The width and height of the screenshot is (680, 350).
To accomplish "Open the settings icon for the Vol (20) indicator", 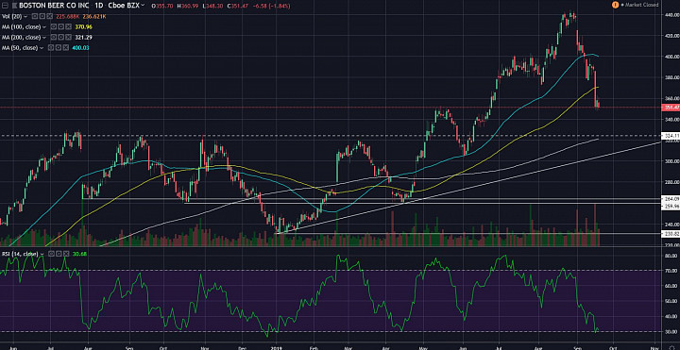I will (42, 16).
